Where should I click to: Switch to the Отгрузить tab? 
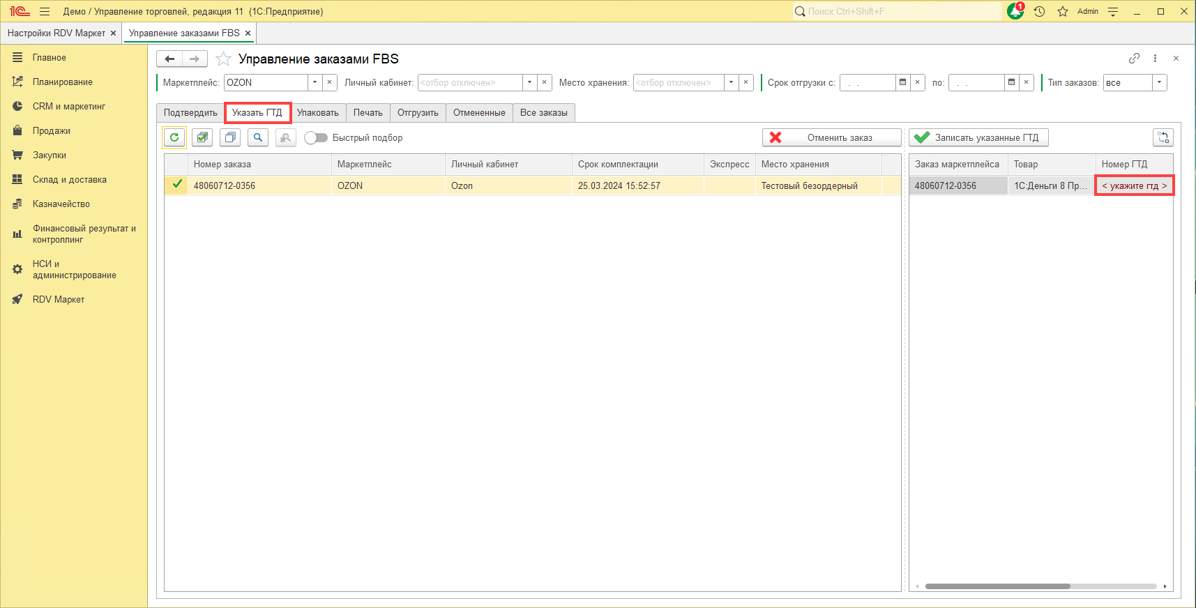[x=418, y=113]
